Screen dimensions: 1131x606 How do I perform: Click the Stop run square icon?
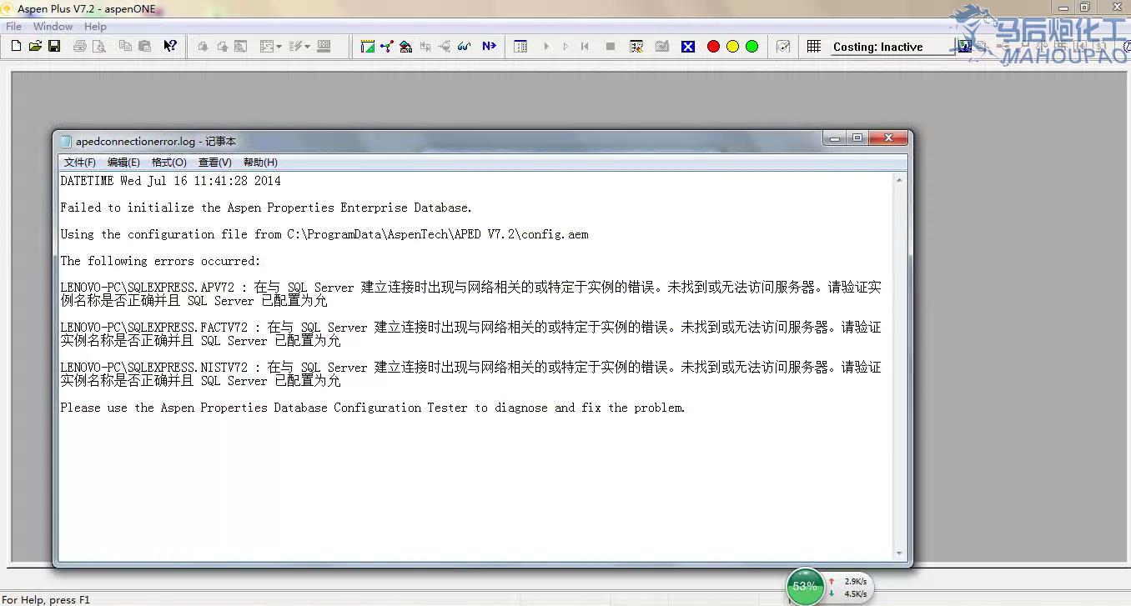pyautogui.click(x=611, y=47)
